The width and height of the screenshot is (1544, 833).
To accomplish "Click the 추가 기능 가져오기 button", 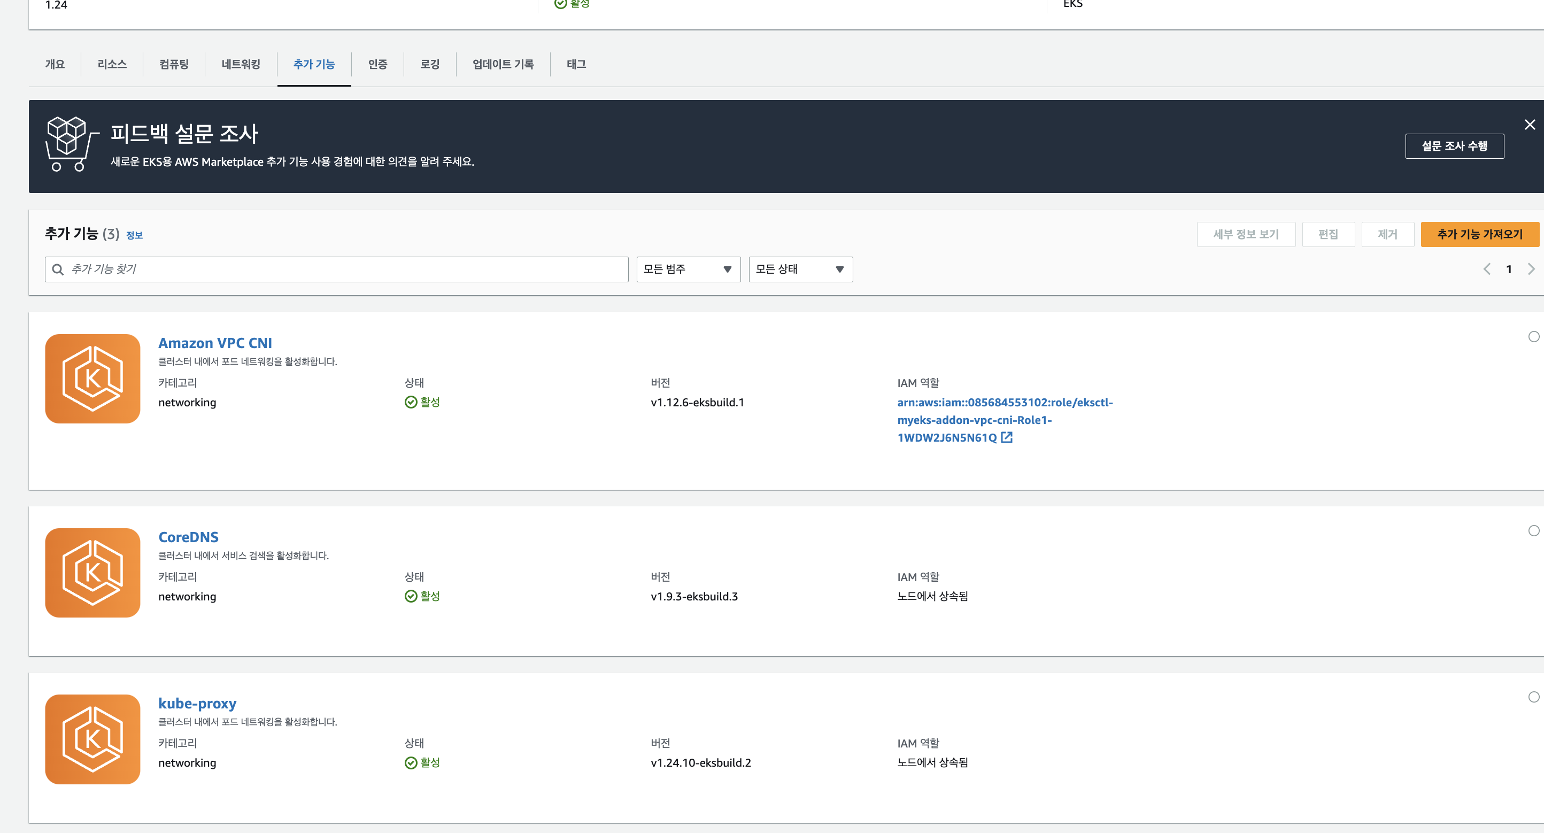I will [x=1479, y=234].
